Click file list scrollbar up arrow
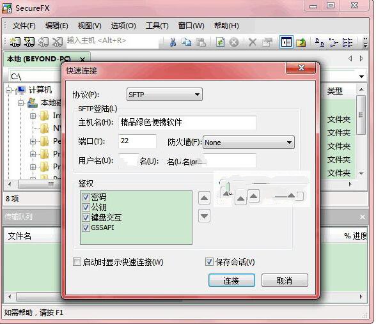This screenshot has width=376, height=324. 361,89
